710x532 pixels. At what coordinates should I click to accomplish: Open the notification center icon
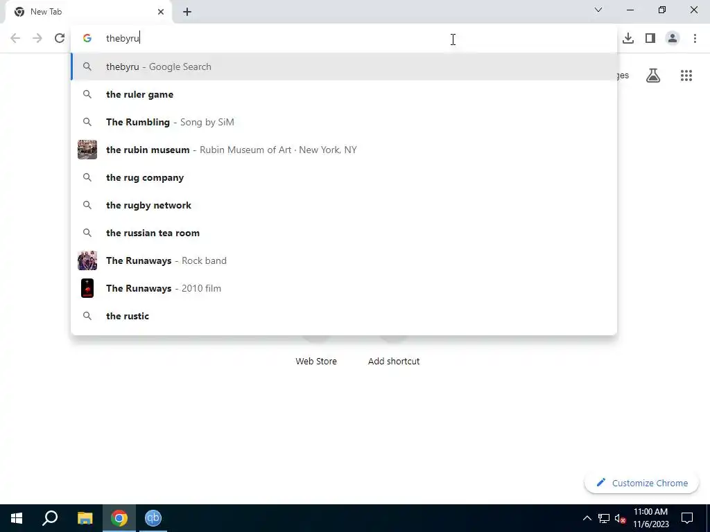click(x=687, y=518)
